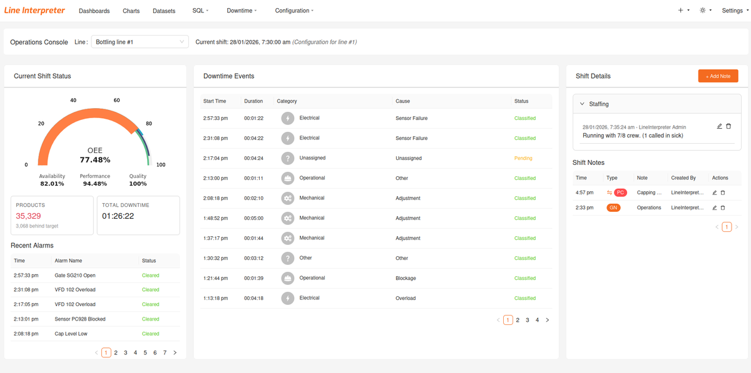Click the Mechanical gears icon for 2:08:18 pm event
The height and width of the screenshot is (373, 751).
point(287,198)
